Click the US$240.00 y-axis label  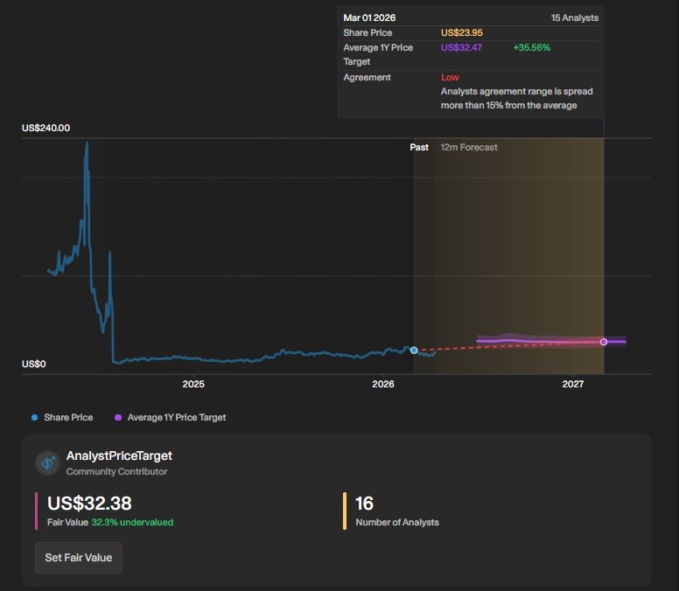click(46, 129)
